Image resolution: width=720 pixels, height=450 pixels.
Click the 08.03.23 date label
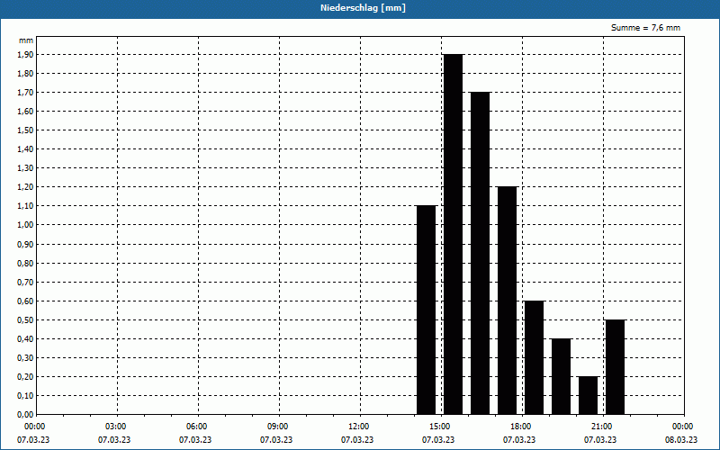[x=681, y=440]
